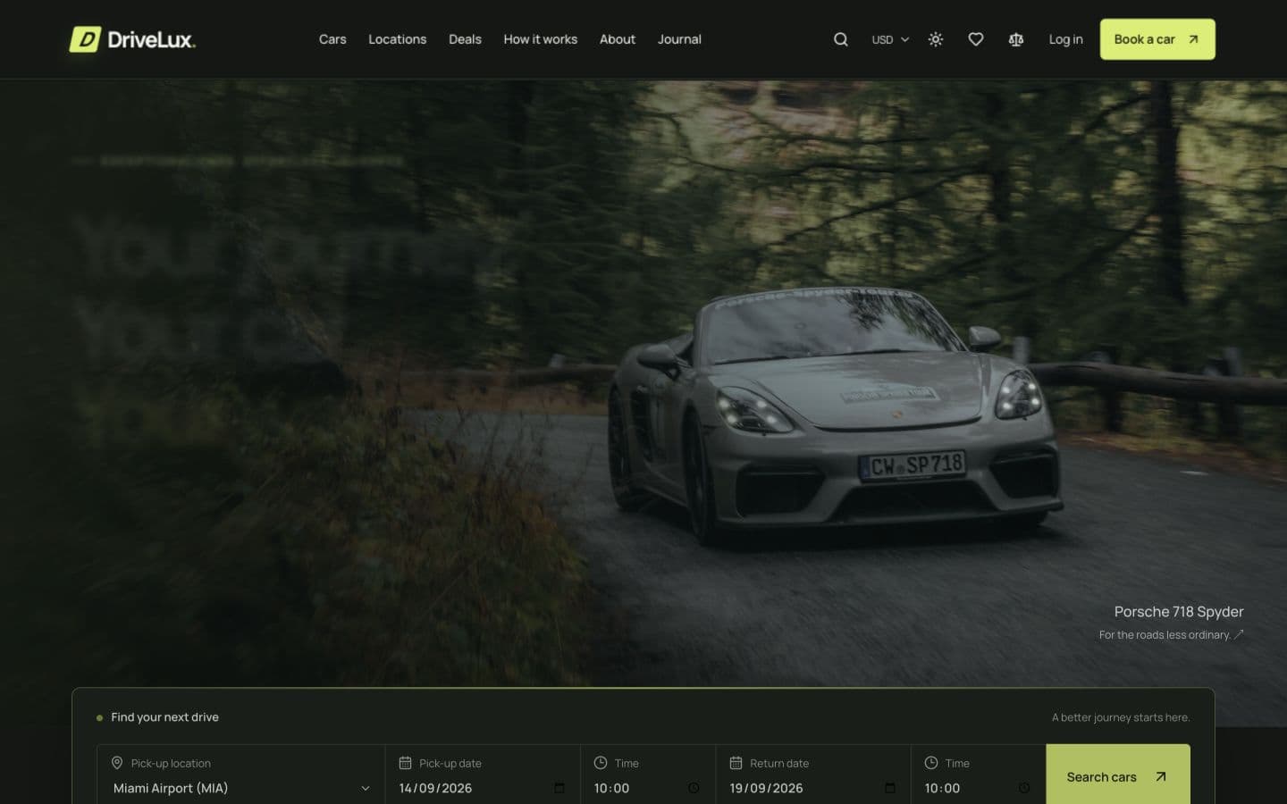Open return time clock picker icon

pos(1024,788)
